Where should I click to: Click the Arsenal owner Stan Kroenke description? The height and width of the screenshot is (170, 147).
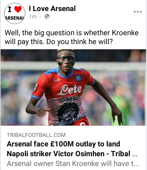[x=73, y=164]
